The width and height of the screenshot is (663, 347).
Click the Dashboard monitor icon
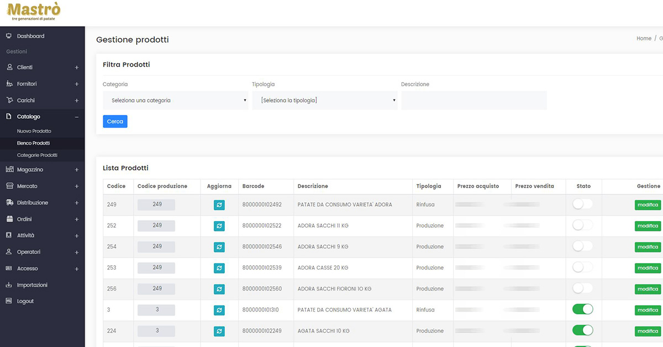9,36
